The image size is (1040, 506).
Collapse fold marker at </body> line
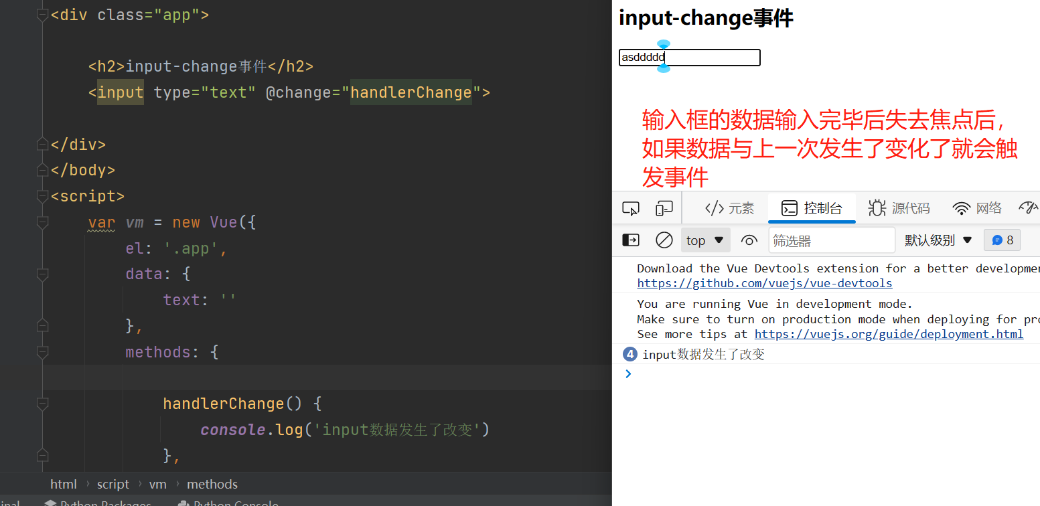(43, 170)
